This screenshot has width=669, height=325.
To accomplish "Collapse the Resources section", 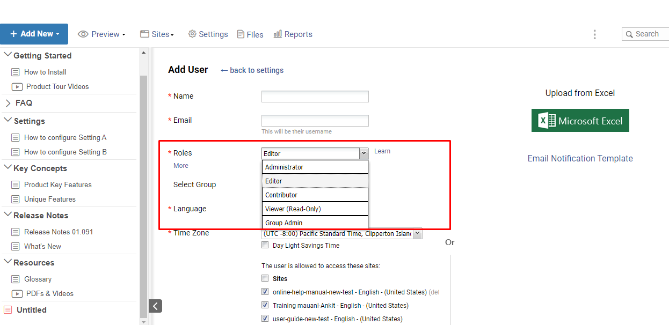I will pos(8,262).
